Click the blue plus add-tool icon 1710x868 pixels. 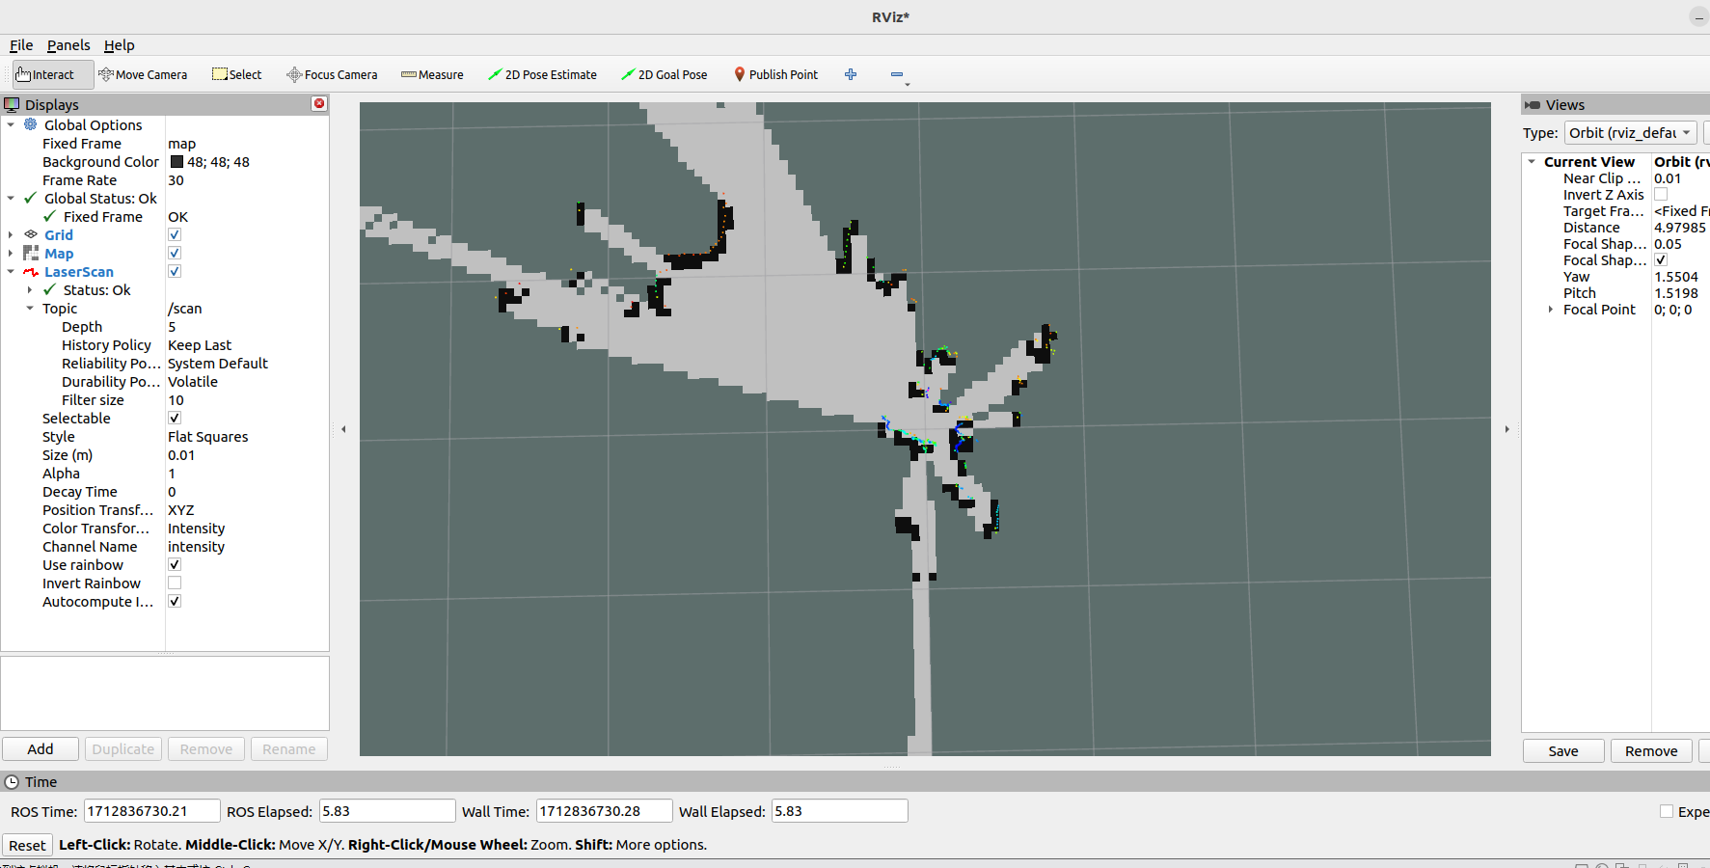click(x=851, y=74)
